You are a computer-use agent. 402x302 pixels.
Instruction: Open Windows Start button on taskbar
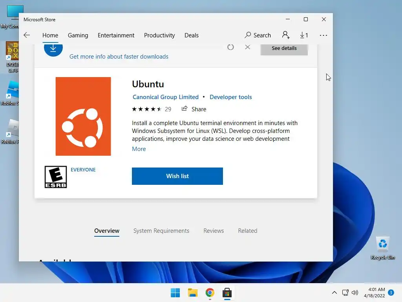tap(175, 293)
